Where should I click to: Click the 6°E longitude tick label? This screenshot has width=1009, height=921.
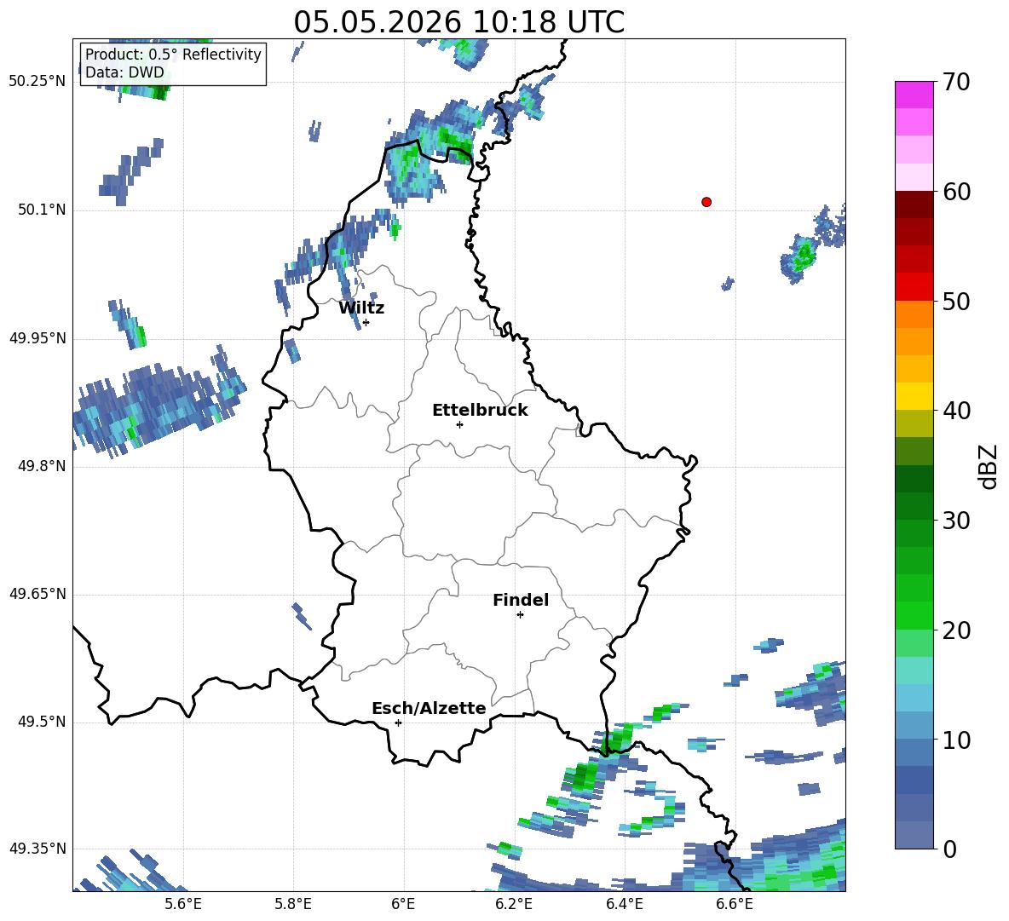403,904
